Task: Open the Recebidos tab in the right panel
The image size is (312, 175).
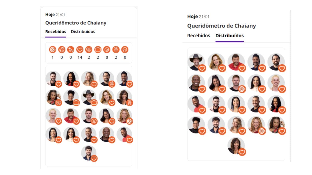Action: coord(199,36)
